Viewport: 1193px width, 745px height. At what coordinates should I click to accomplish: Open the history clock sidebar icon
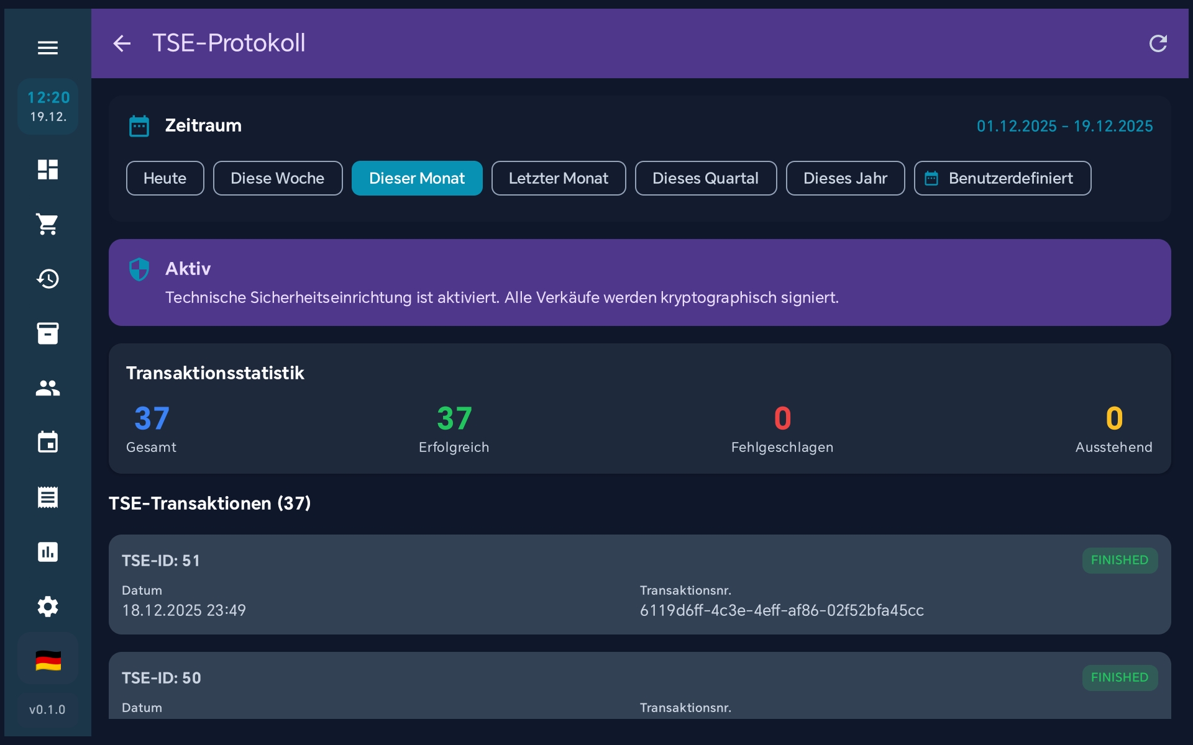point(48,279)
